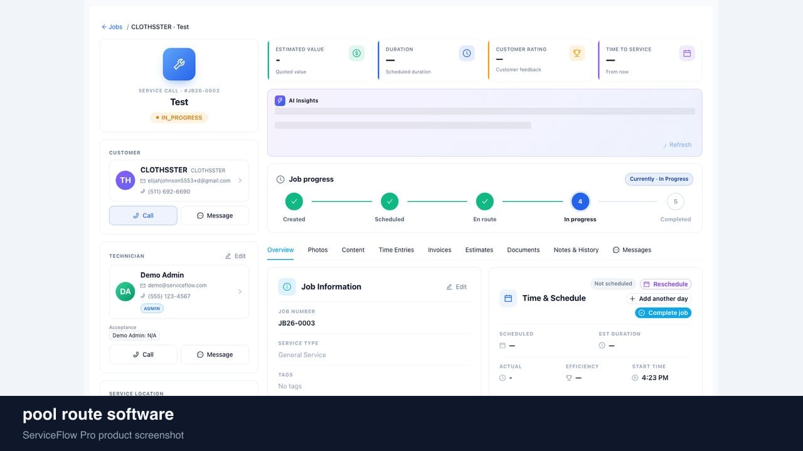Expand CLOTHSSTER customer details chevron

point(240,180)
